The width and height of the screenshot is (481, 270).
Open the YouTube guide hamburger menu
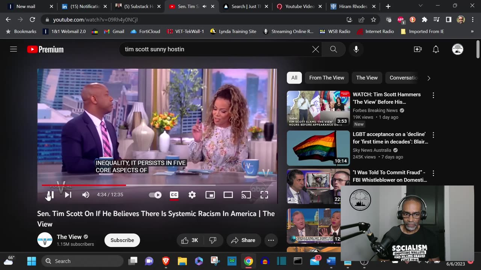pos(14,49)
